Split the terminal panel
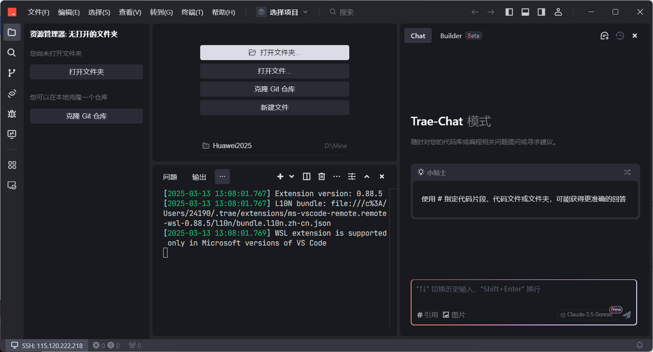This screenshot has width=653, height=352. click(307, 177)
